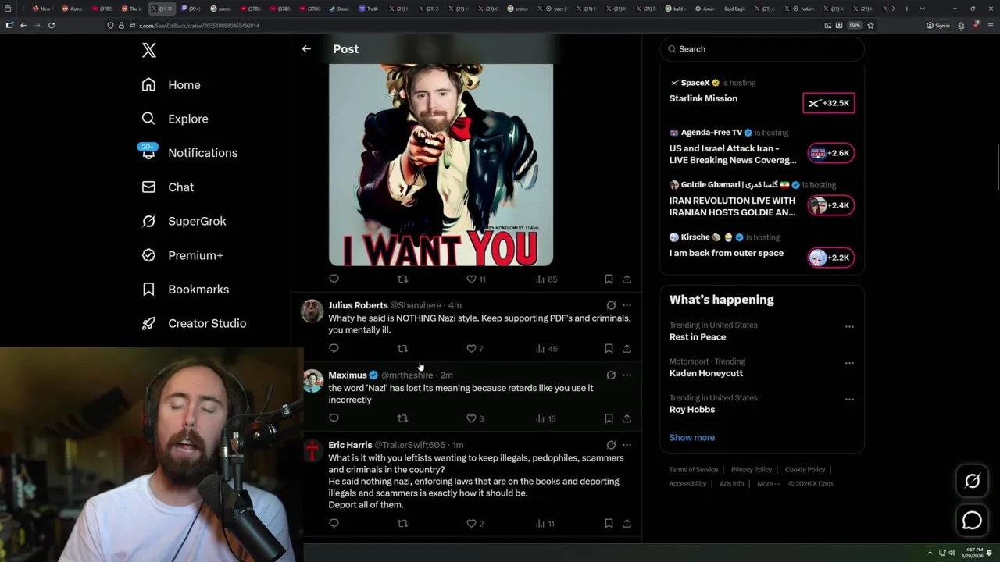Open Bookmarks in the sidebar
Viewport: 1000px width, 562px height.
tap(185, 290)
